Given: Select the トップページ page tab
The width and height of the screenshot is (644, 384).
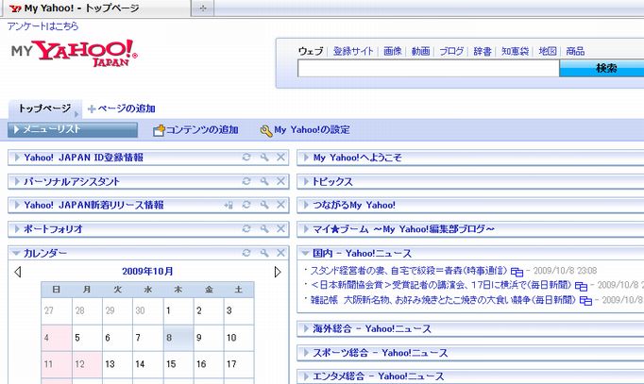Looking at the screenshot, I should pyautogui.click(x=44, y=109).
